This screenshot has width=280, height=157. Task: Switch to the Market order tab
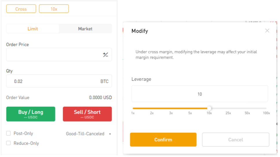coord(85,29)
